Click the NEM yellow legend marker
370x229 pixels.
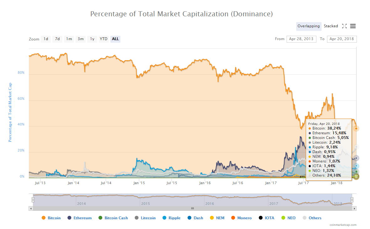coord(212,218)
